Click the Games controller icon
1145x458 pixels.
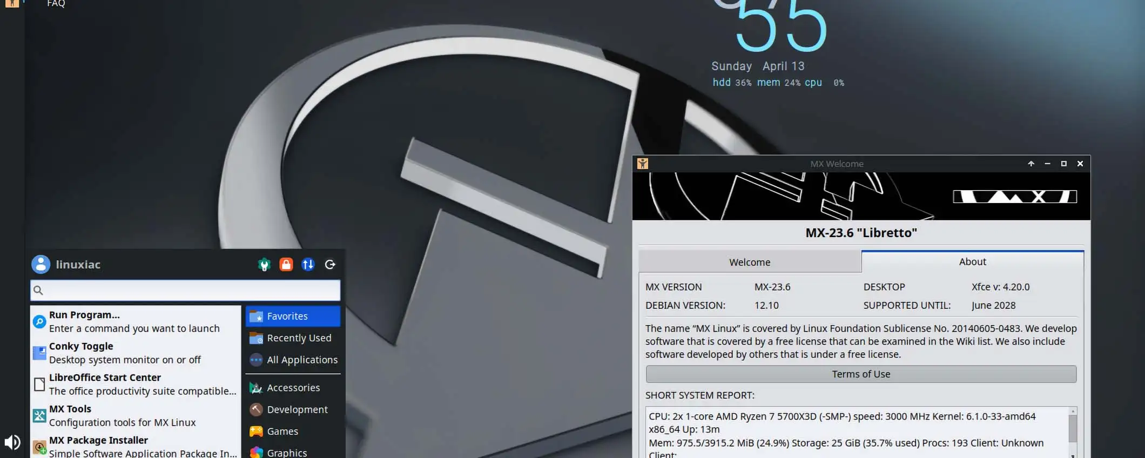[256, 431]
